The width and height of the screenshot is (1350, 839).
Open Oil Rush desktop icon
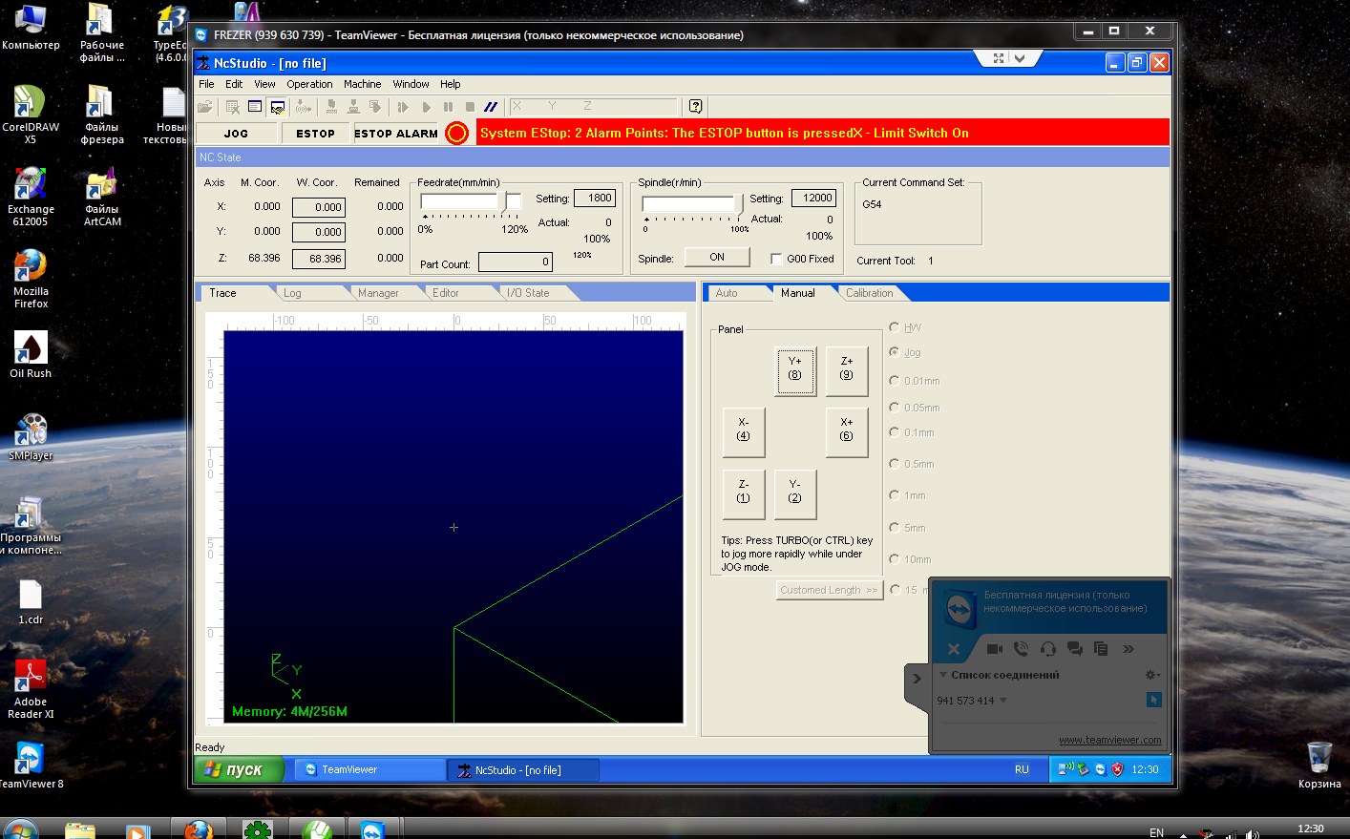[x=31, y=355]
